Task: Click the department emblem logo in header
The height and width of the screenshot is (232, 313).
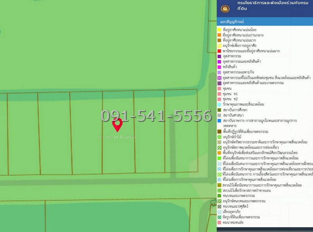Action: click(225, 9)
